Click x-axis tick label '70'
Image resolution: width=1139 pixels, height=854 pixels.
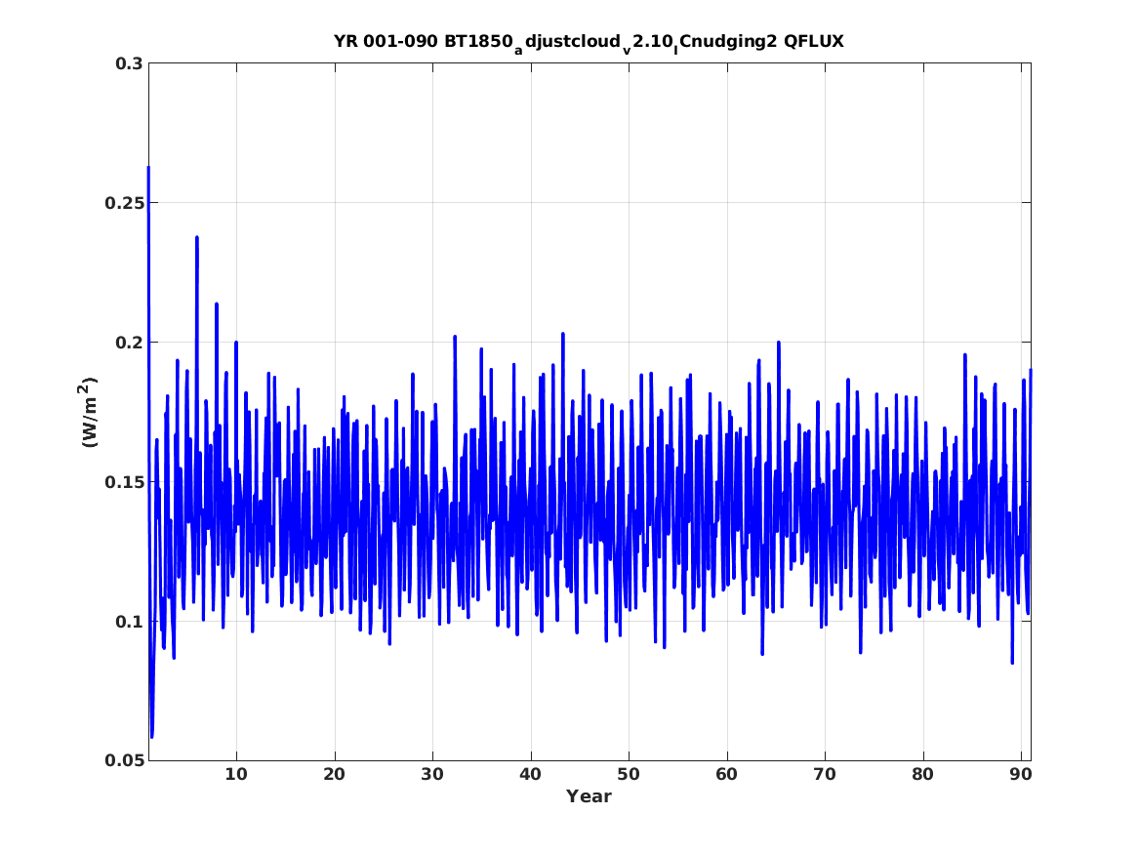pyautogui.click(x=825, y=775)
